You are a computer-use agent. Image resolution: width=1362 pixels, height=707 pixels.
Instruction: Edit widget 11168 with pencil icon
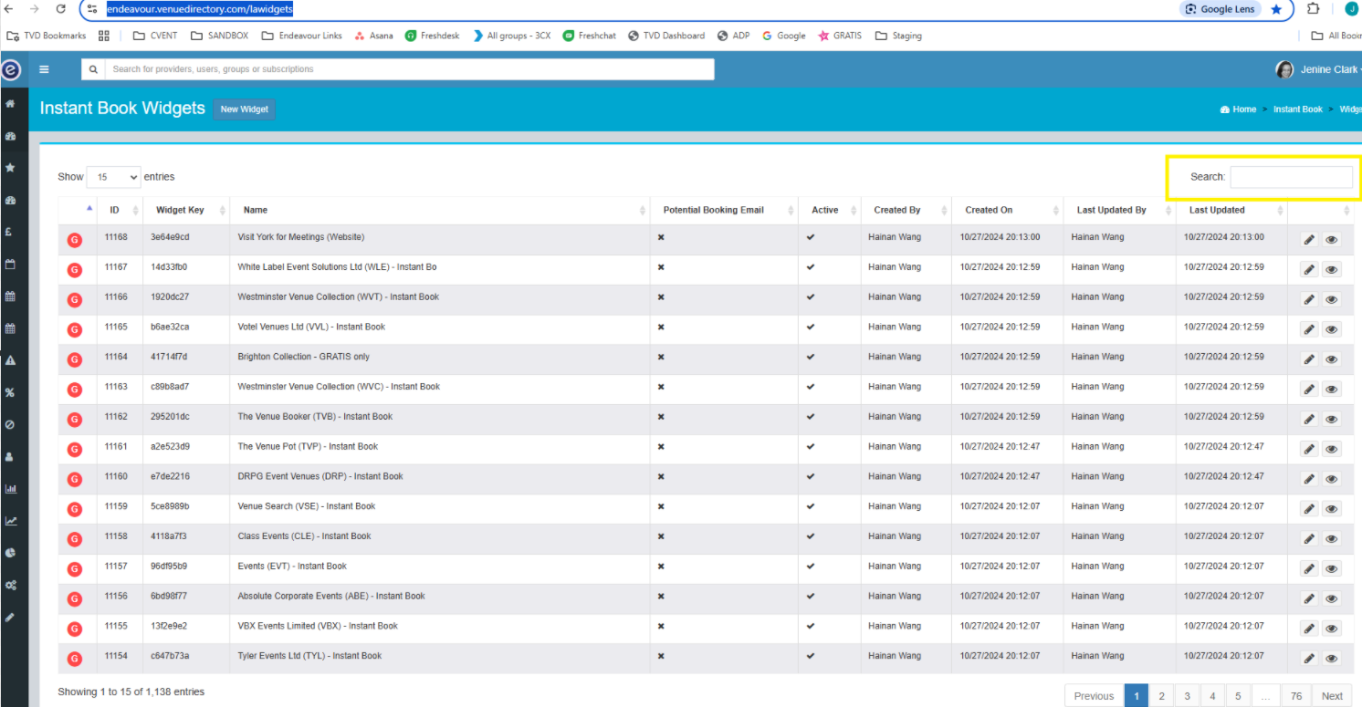[x=1309, y=240]
